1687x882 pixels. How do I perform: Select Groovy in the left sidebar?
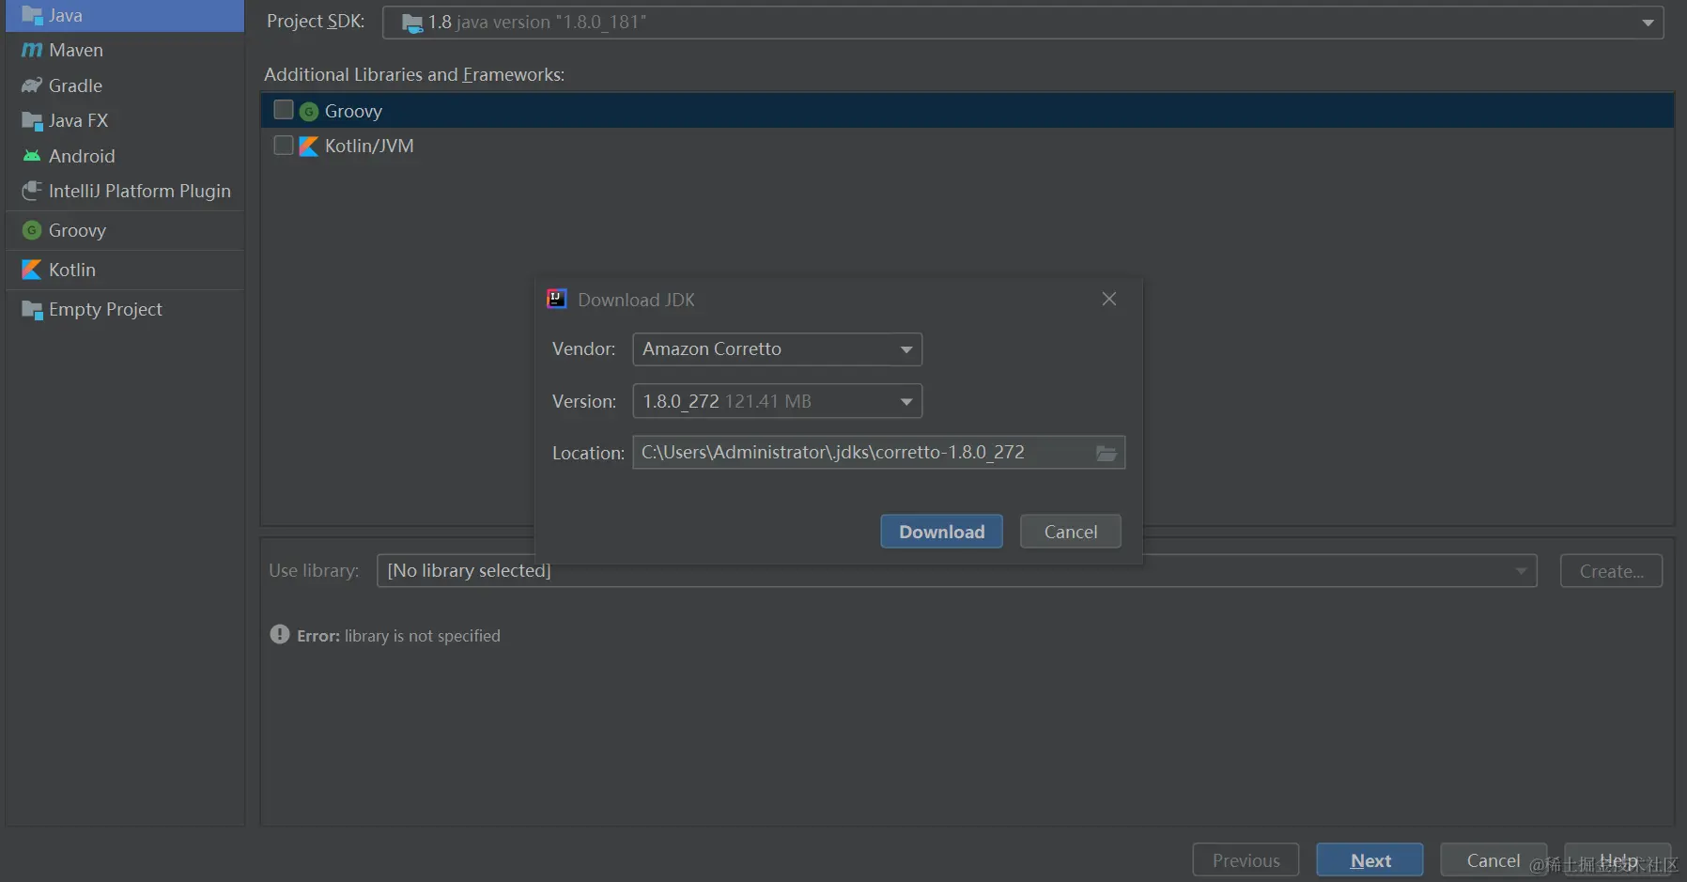pos(125,230)
